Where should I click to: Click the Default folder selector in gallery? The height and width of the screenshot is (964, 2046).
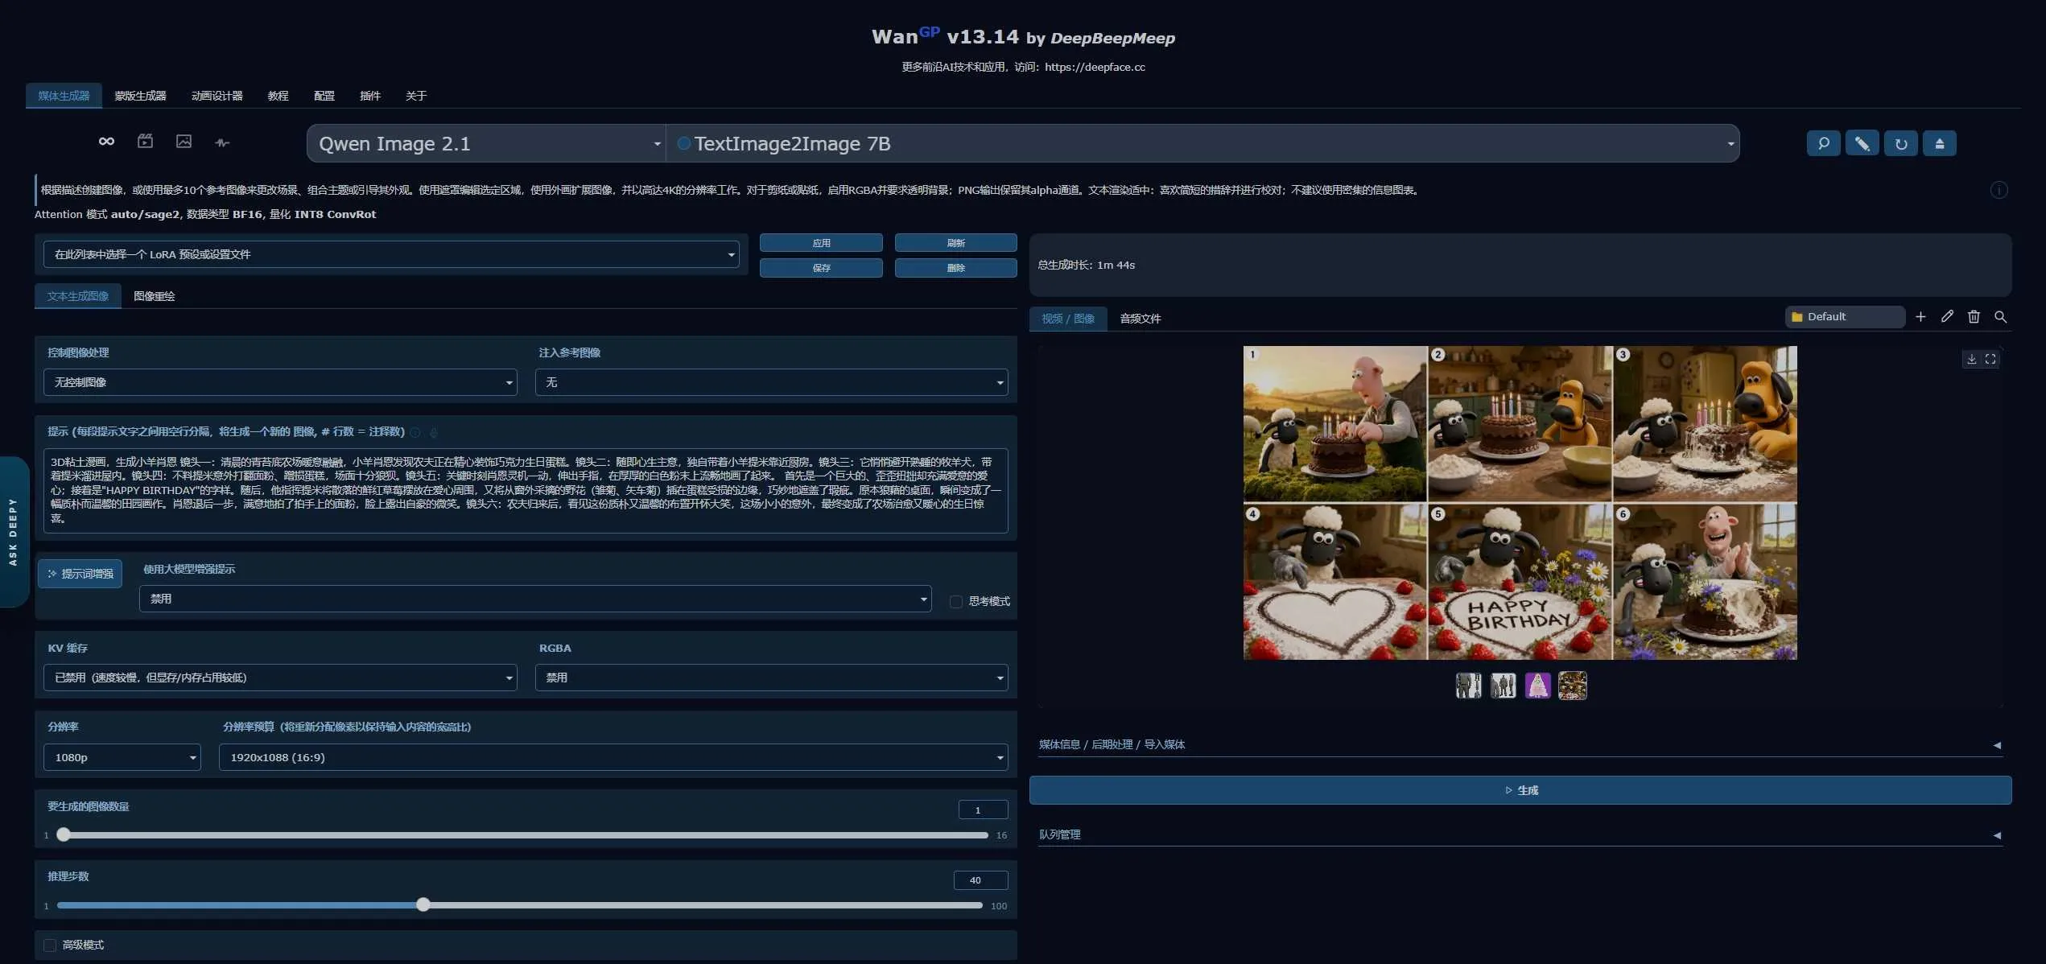point(1845,316)
